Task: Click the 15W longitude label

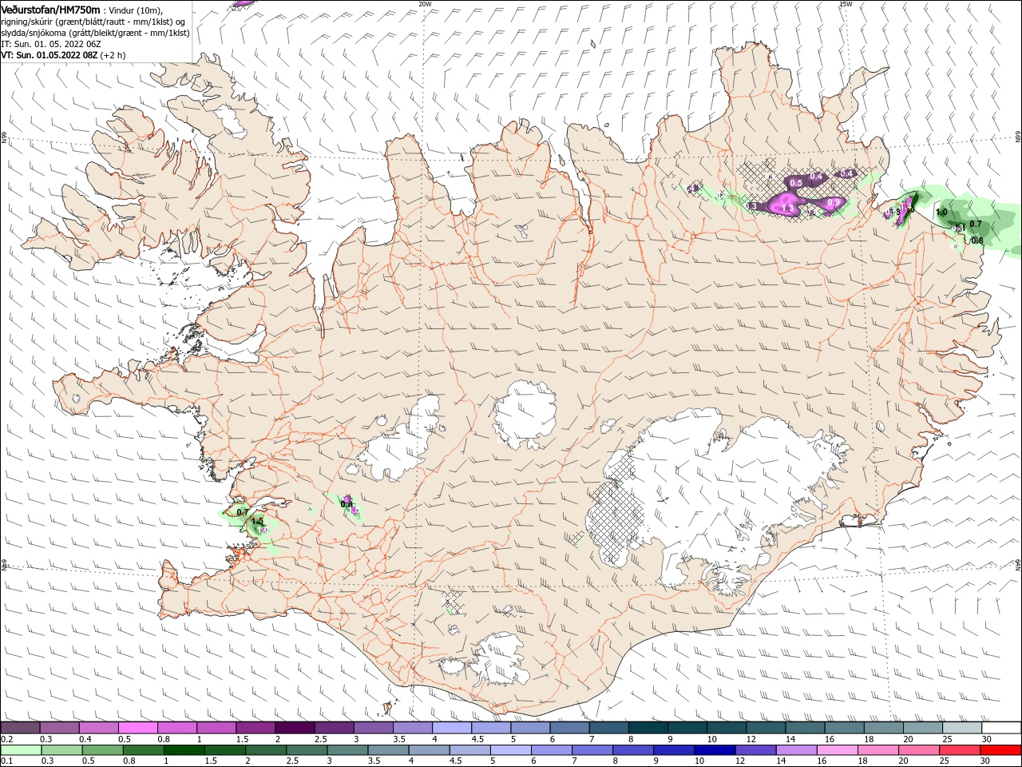Action: coord(846,3)
